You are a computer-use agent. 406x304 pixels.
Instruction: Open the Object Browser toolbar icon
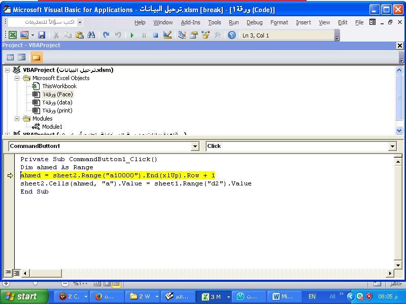(x=206, y=35)
